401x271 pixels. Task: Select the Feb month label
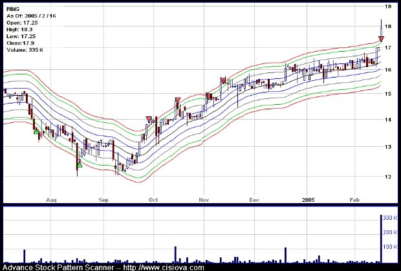coord(354,200)
